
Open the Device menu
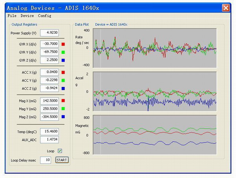[27, 16]
